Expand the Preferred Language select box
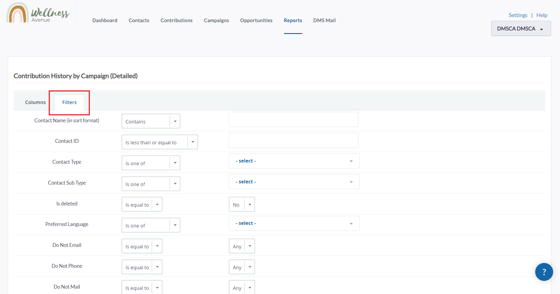 pyautogui.click(x=294, y=223)
